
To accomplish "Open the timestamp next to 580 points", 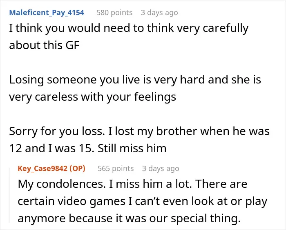I will click(159, 13).
